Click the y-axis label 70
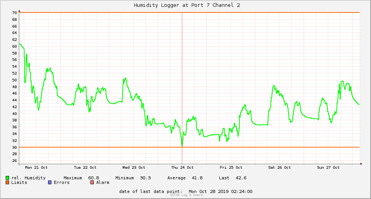 [15, 13]
